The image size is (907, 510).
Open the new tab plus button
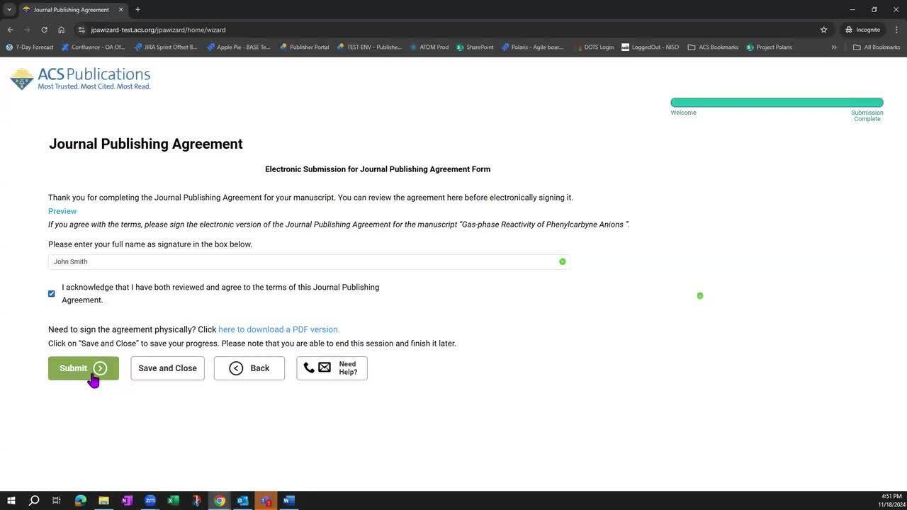pyautogui.click(x=137, y=9)
